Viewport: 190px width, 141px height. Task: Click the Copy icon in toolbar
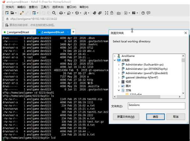(44, 13)
